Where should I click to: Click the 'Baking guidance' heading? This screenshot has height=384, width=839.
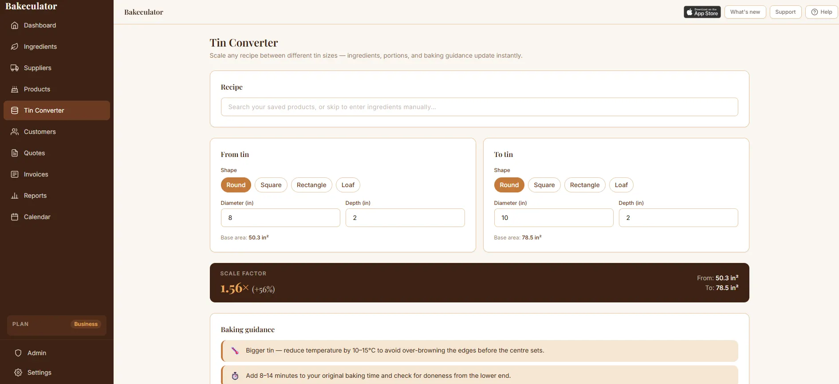[x=248, y=329]
